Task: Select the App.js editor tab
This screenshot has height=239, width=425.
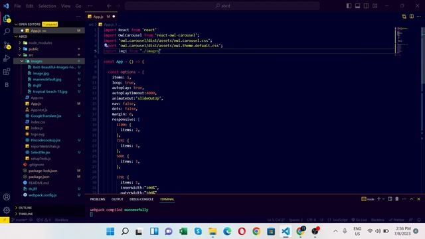Action: click(x=102, y=17)
